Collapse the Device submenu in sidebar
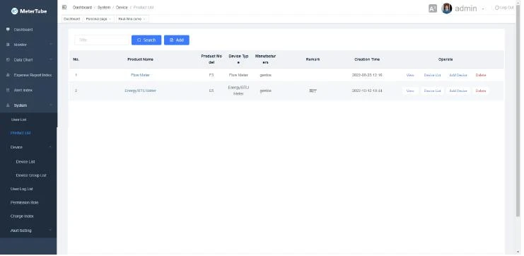 50,147
